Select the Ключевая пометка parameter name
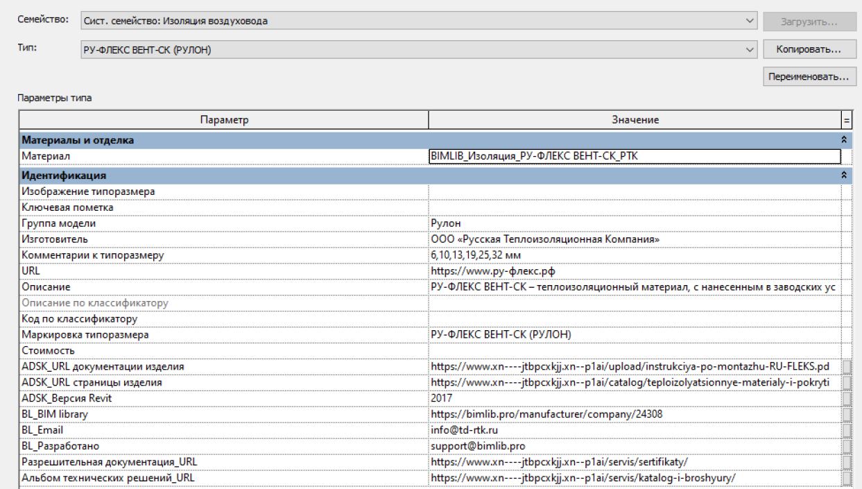This screenshot has height=489, width=862. (x=68, y=207)
